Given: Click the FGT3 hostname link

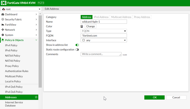Looking at the screenshot, I should (x=41, y=3).
